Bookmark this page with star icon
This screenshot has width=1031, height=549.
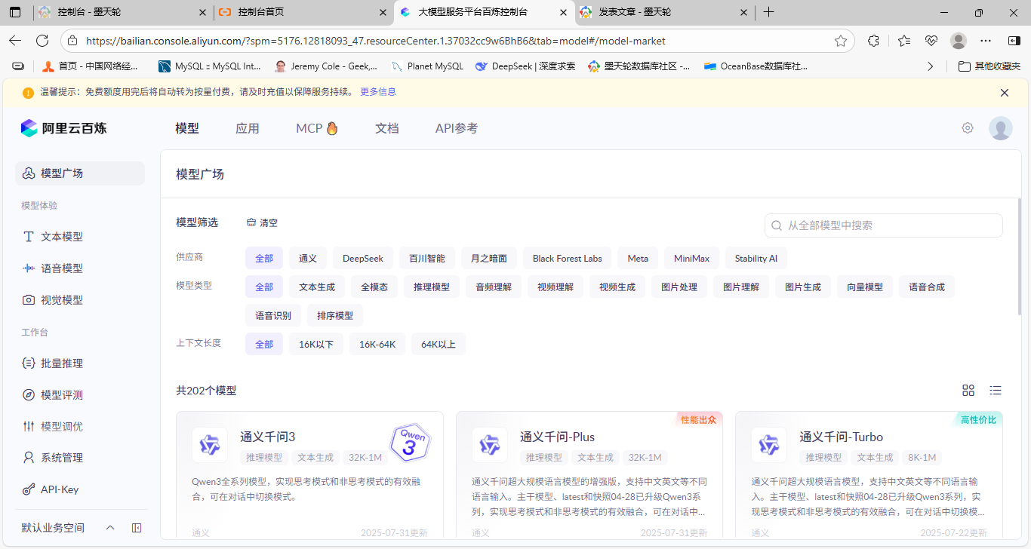(841, 41)
